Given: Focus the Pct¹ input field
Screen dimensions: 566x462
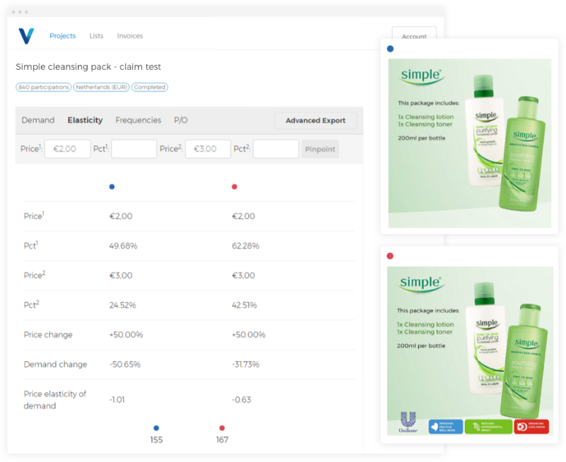Looking at the screenshot, I should (x=134, y=149).
